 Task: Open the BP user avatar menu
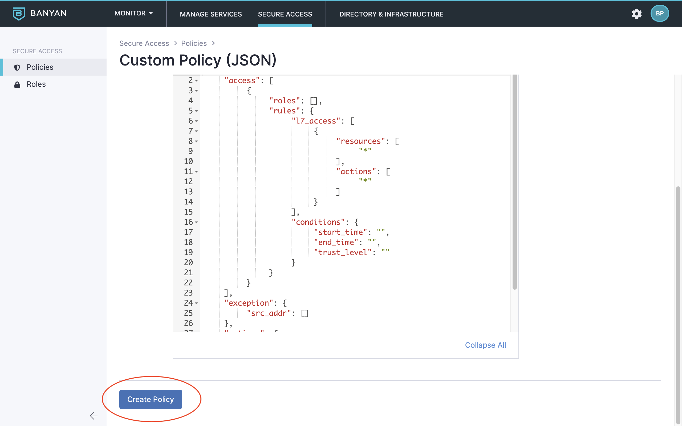pyautogui.click(x=659, y=14)
